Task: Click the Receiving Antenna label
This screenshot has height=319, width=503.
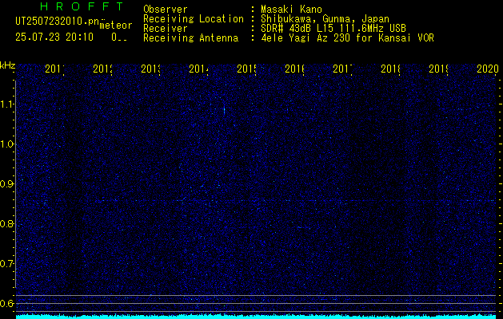Action: (x=191, y=38)
